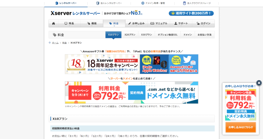The width and height of the screenshot is (263, 139).
Task: Open the お支払い方法 payment tab
Action: [205, 35]
